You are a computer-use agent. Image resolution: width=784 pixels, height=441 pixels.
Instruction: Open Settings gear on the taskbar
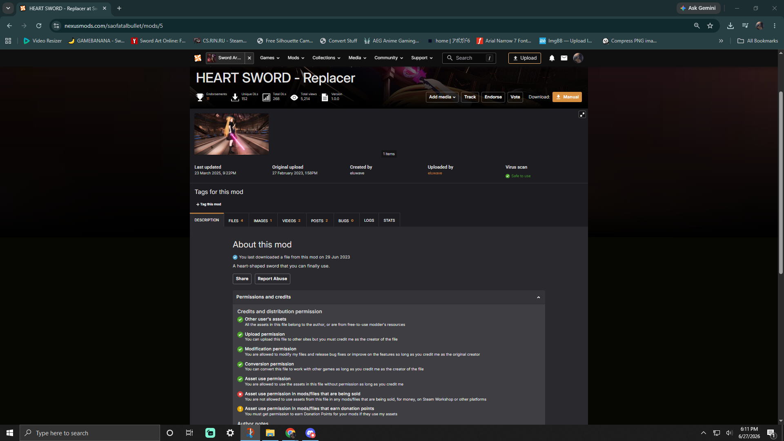point(230,433)
